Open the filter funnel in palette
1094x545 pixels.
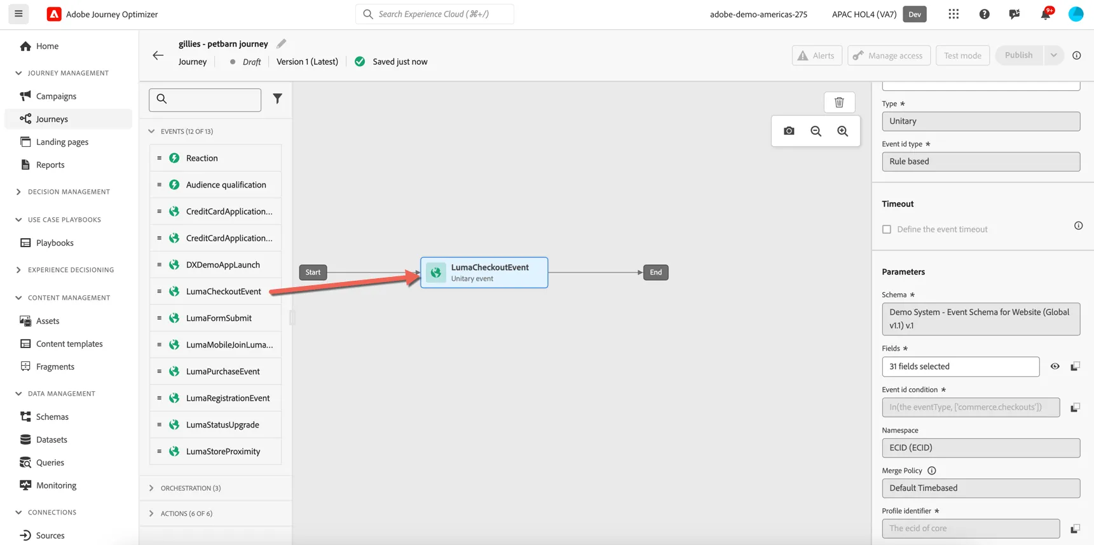point(278,98)
